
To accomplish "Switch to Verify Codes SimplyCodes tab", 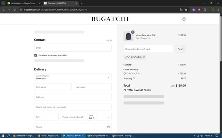I will coord(23,3).
